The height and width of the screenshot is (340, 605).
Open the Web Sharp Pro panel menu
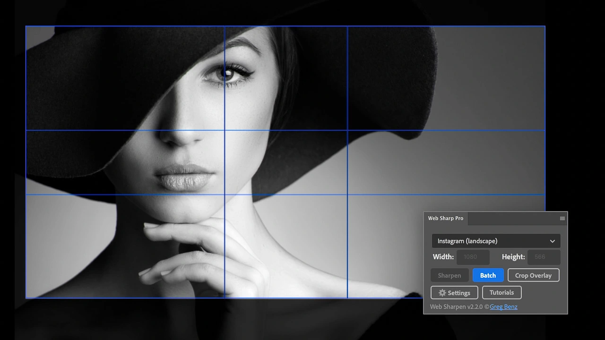pyautogui.click(x=562, y=218)
